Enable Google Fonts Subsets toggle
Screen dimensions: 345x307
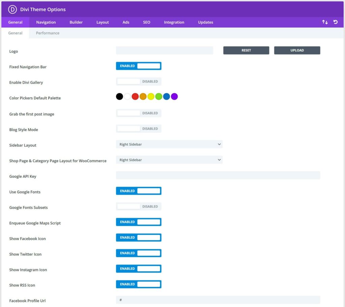pos(138,206)
